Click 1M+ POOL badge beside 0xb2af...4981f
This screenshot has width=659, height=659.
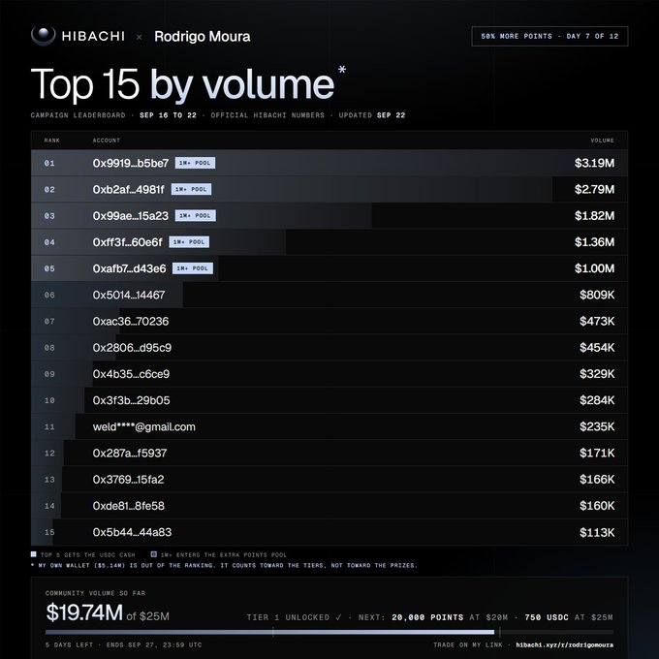pos(191,190)
